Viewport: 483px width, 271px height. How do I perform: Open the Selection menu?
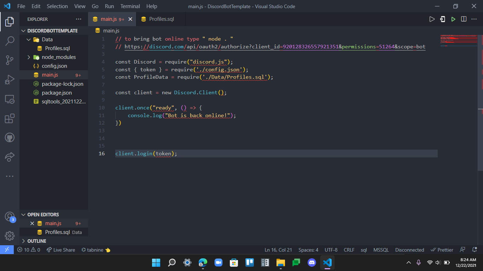pyautogui.click(x=57, y=6)
